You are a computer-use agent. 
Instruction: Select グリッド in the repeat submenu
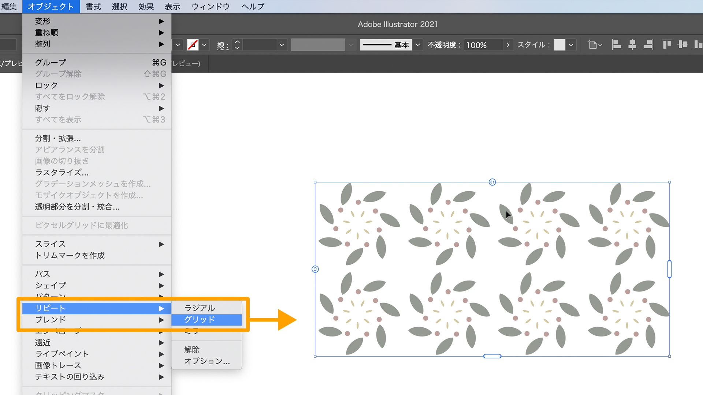coord(200,319)
